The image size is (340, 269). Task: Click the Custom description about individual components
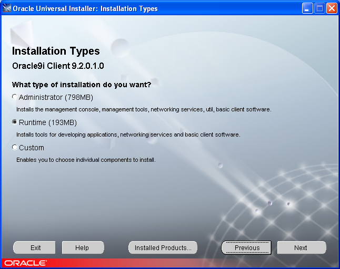86,160
